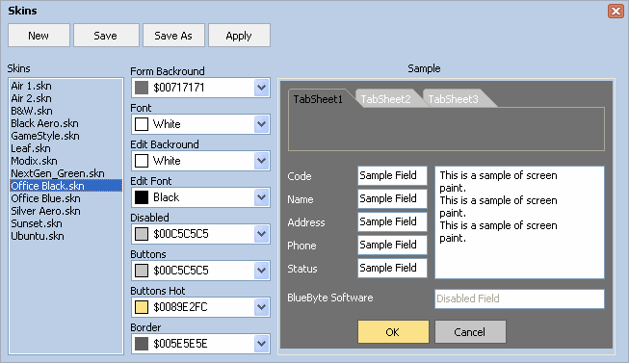Click the Save button
Image resolution: width=629 pixels, height=363 pixels.
click(106, 36)
